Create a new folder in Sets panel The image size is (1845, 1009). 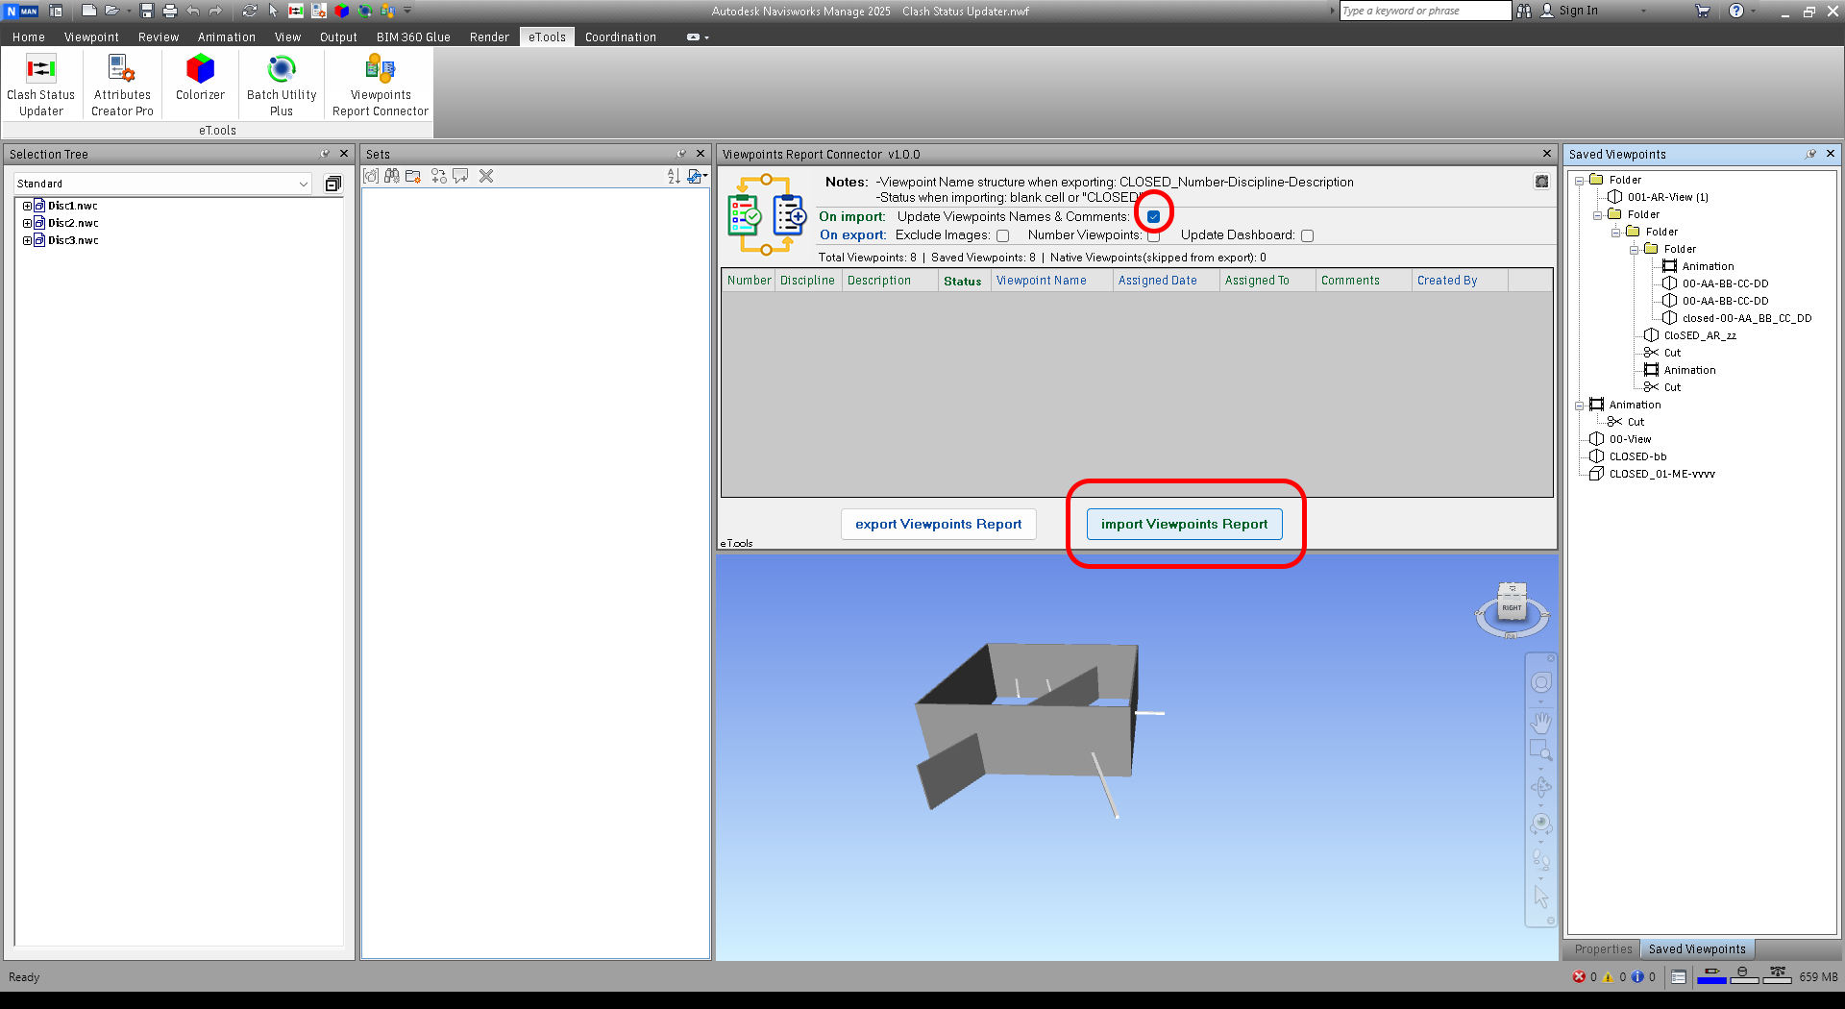point(414,176)
